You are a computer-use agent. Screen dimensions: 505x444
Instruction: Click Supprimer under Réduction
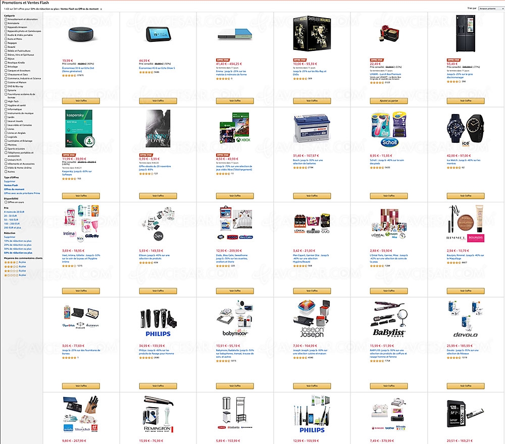[x=9, y=237]
